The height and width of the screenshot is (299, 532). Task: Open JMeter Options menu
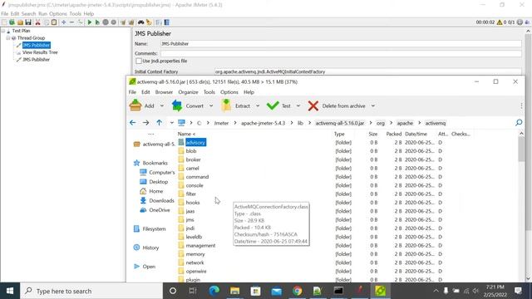[58, 14]
